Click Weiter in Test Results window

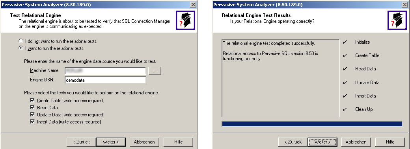(322, 142)
